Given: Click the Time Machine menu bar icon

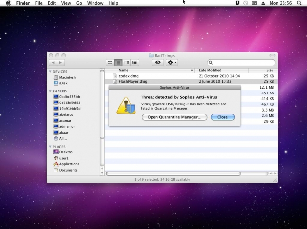Looking at the screenshot, I should tap(246, 3).
